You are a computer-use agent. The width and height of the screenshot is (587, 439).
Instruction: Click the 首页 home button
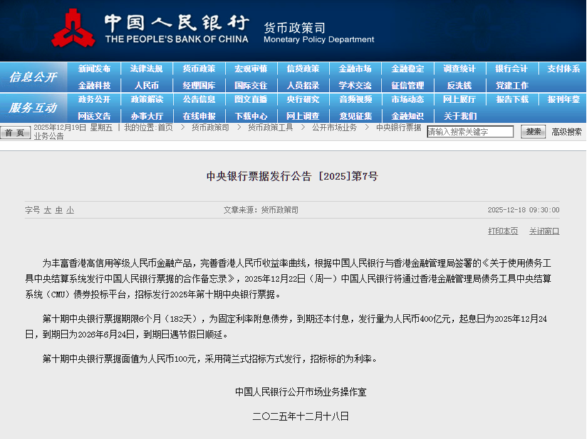click(15, 133)
